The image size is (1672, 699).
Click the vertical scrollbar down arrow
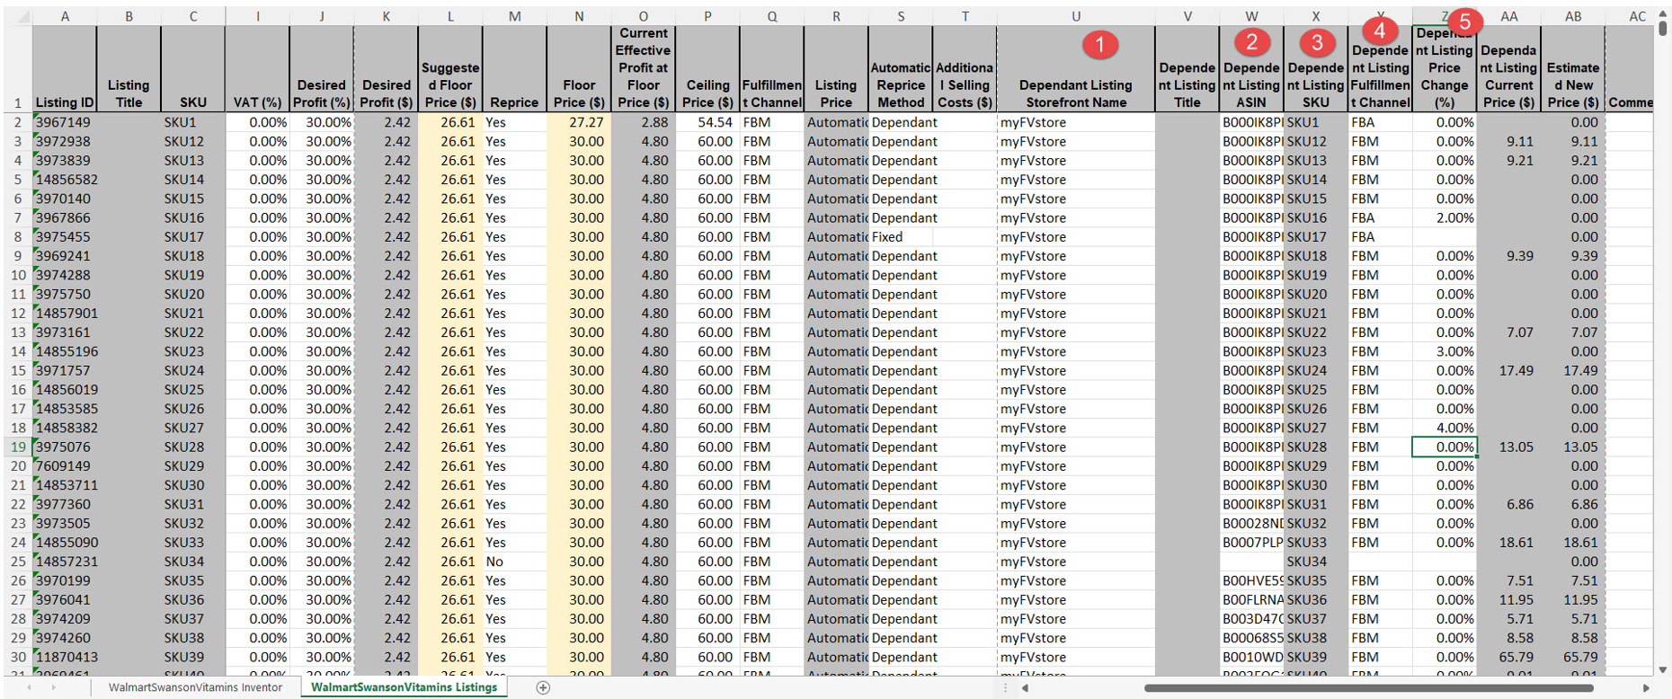click(1662, 669)
